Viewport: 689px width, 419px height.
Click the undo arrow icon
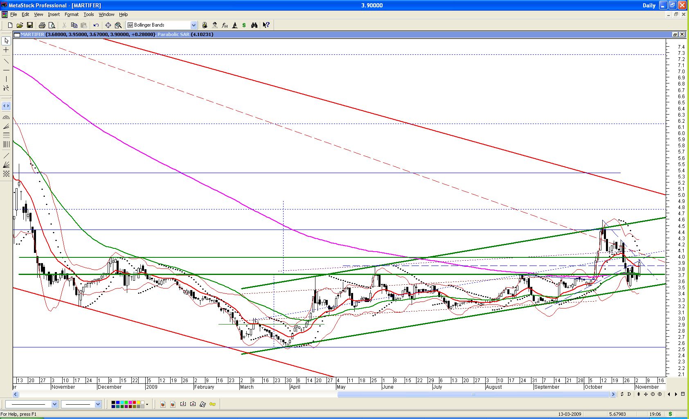96,25
